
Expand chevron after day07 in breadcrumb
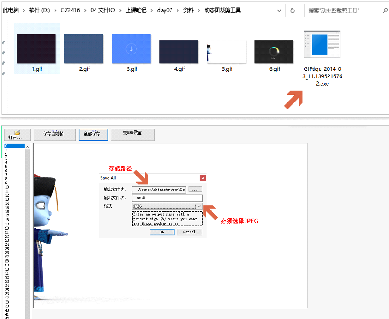pos(177,10)
